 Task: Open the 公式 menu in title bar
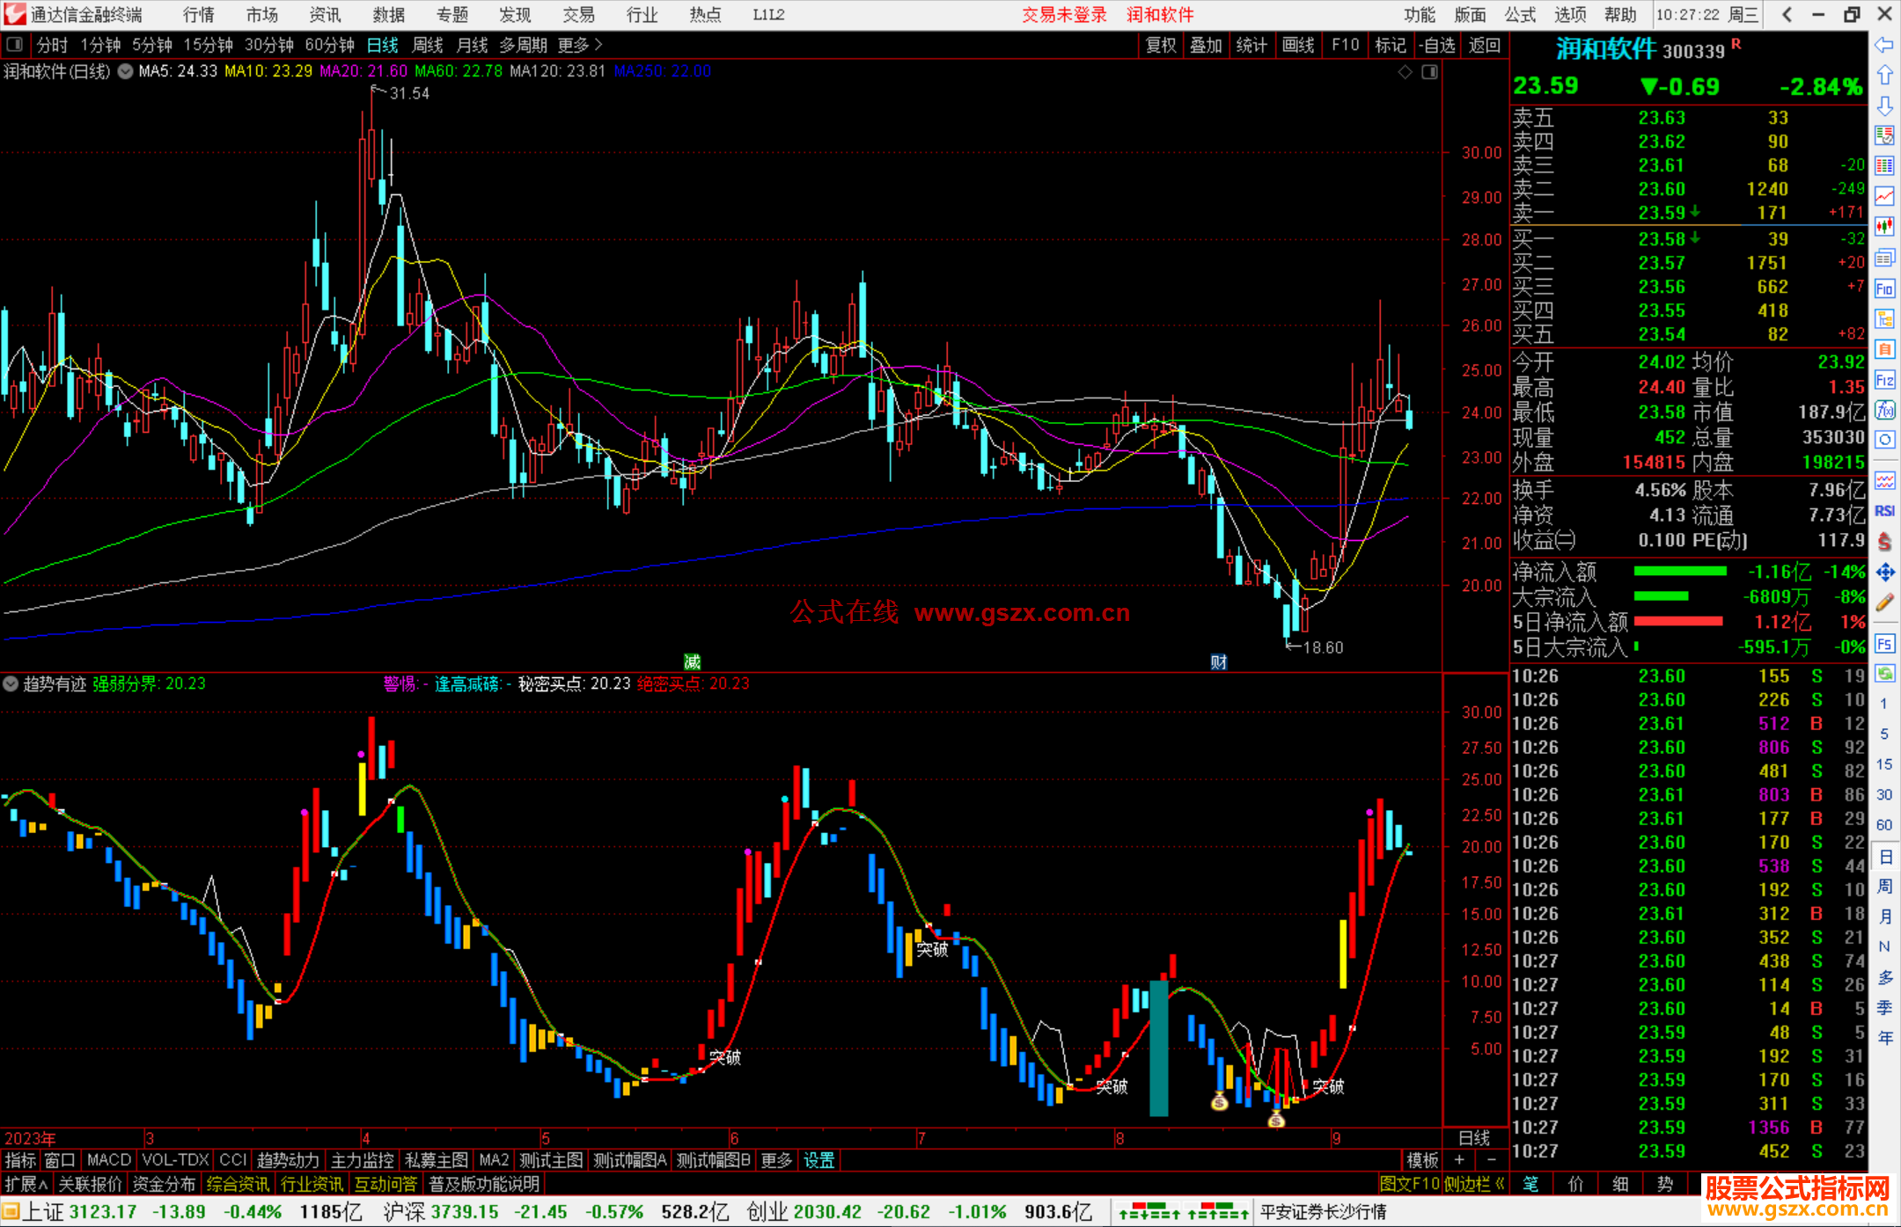click(1520, 15)
